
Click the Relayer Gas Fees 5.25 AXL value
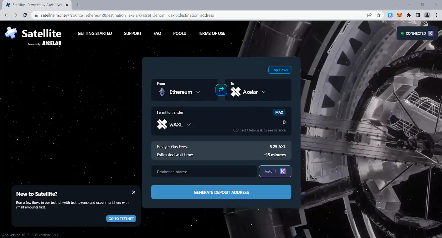[x=278, y=147]
